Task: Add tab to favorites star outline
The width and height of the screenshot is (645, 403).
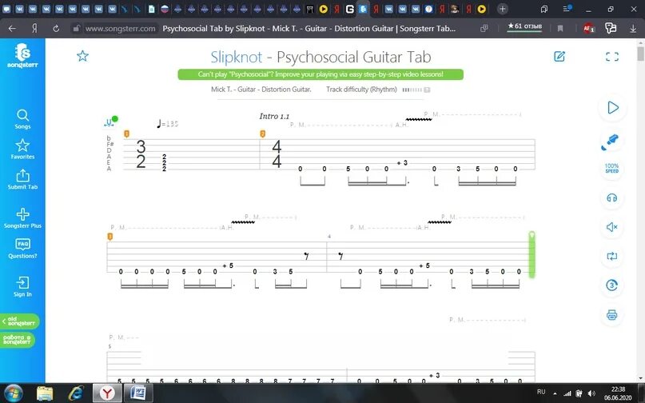Action: pyautogui.click(x=82, y=56)
